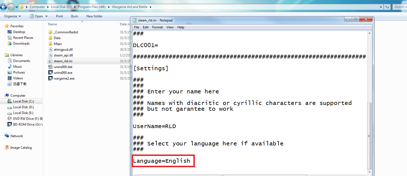
Task: Select Local Disk (D:) in navigation pane
Action: pyautogui.click(x=23, y=107)
